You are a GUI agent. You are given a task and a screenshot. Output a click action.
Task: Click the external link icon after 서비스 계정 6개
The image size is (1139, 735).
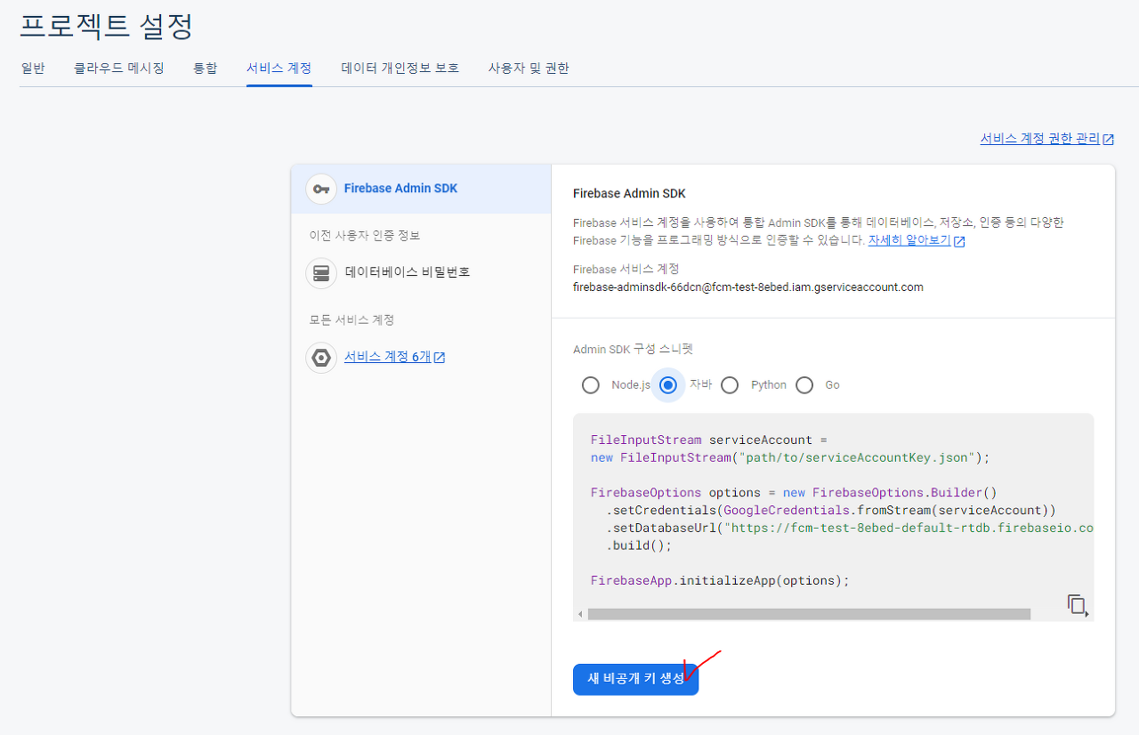pos(440,358)
